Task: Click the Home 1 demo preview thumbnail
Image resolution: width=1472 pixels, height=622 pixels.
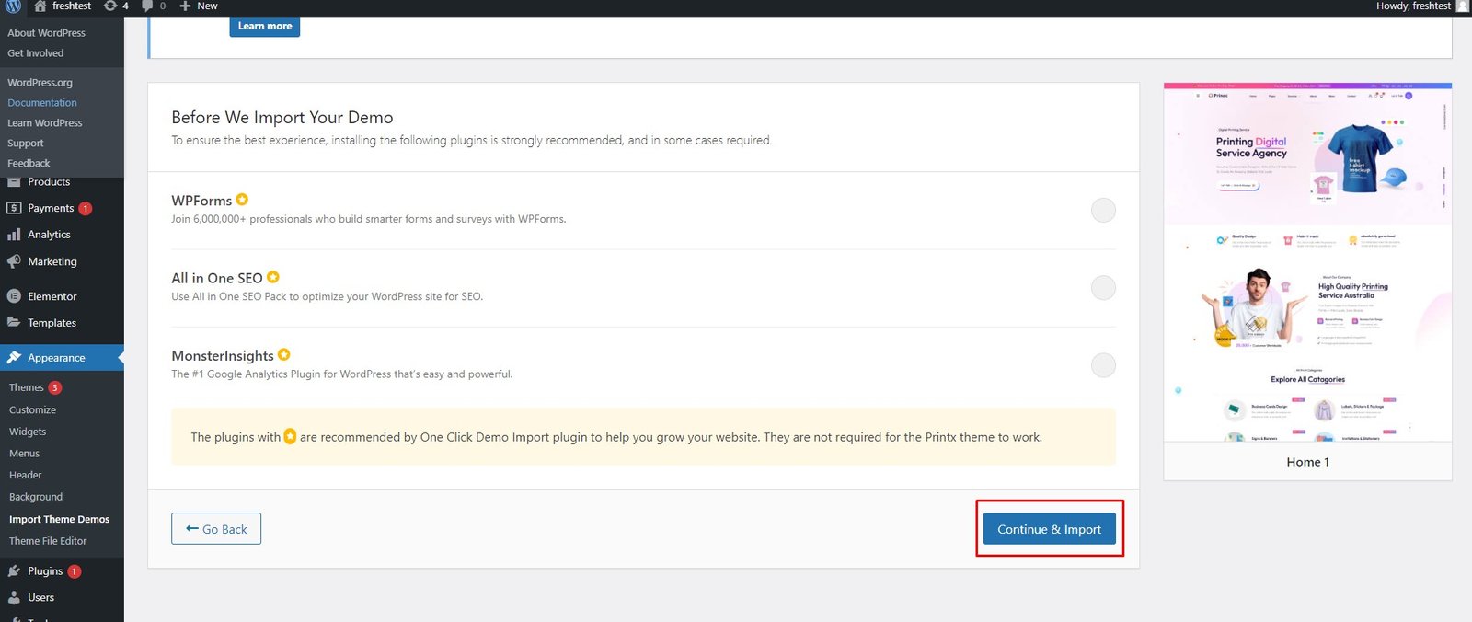Action: (x=1307, y=262)
